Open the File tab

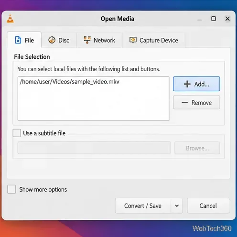pyautogui.click(x=24, y=40)
